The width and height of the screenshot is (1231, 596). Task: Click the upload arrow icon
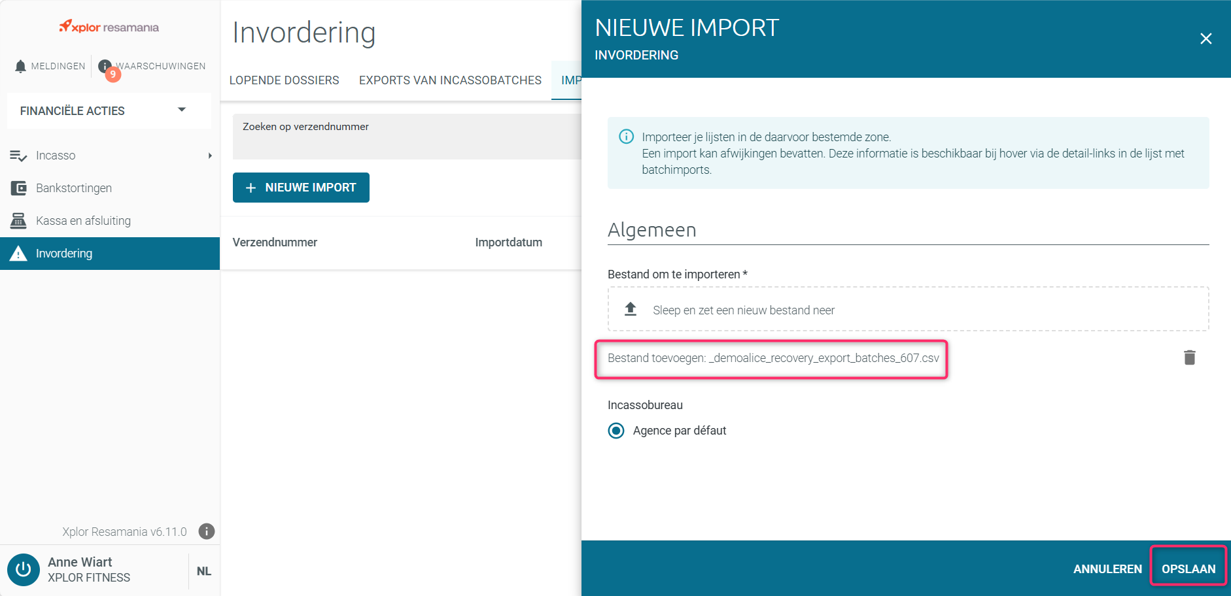click(x=631, y=309)
